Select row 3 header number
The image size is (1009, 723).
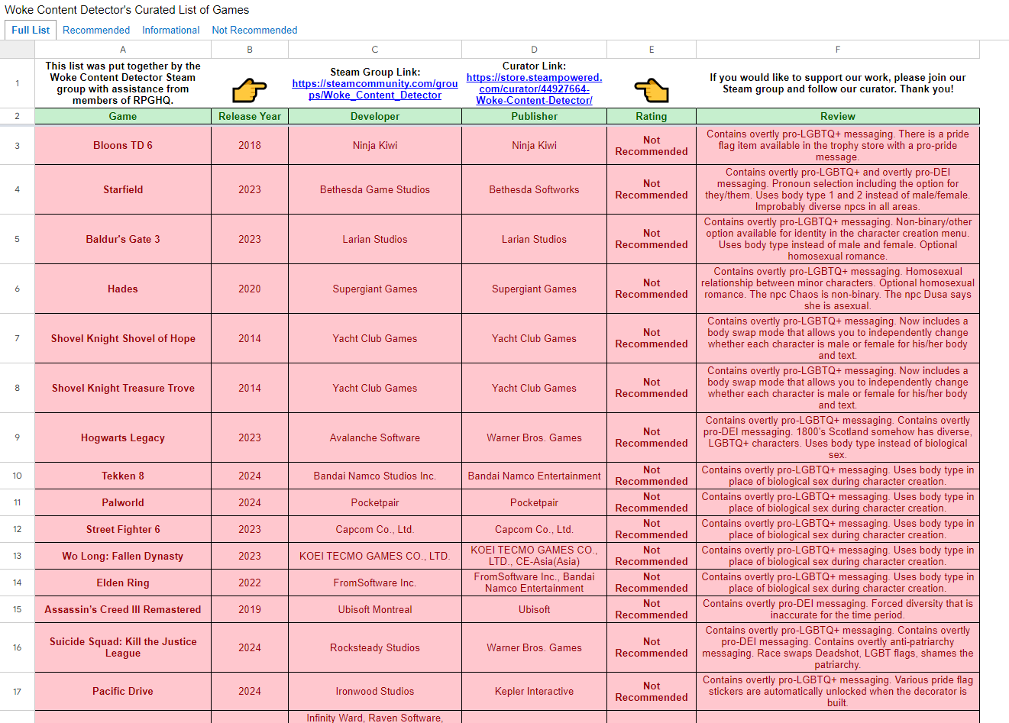click(17, 145)
